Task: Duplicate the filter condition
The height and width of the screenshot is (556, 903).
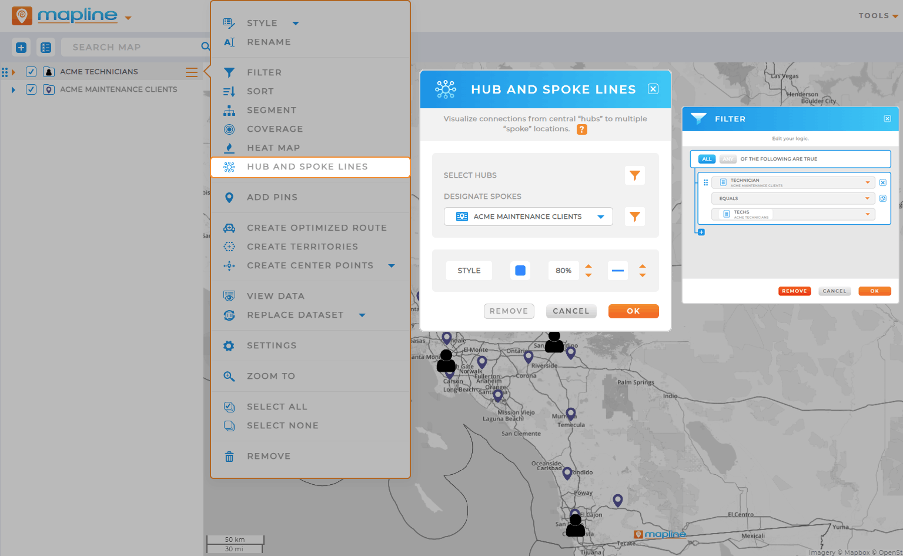Action: [883, 198]
